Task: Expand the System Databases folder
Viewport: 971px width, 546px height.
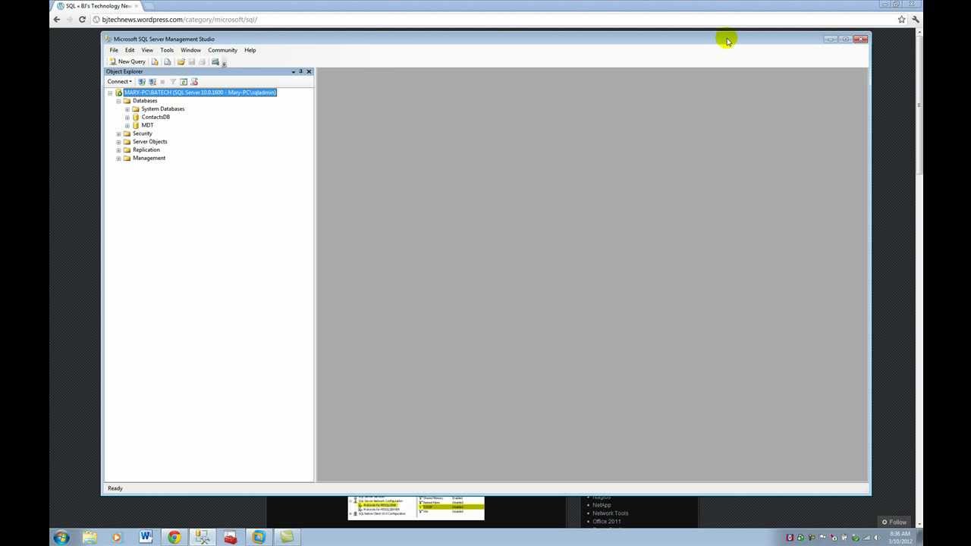Action: (x=127, y=109)
